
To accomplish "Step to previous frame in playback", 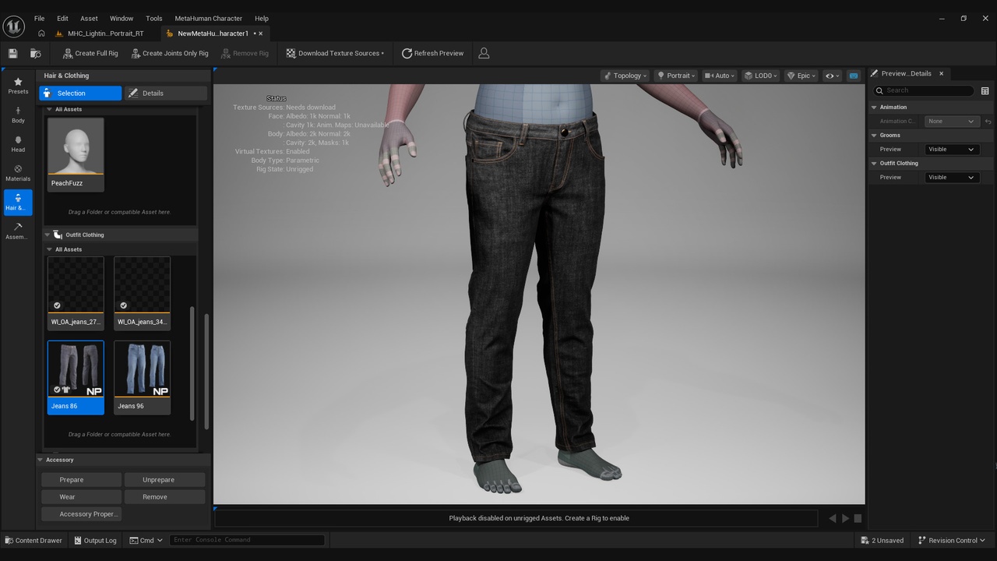I will click(833, 518).
